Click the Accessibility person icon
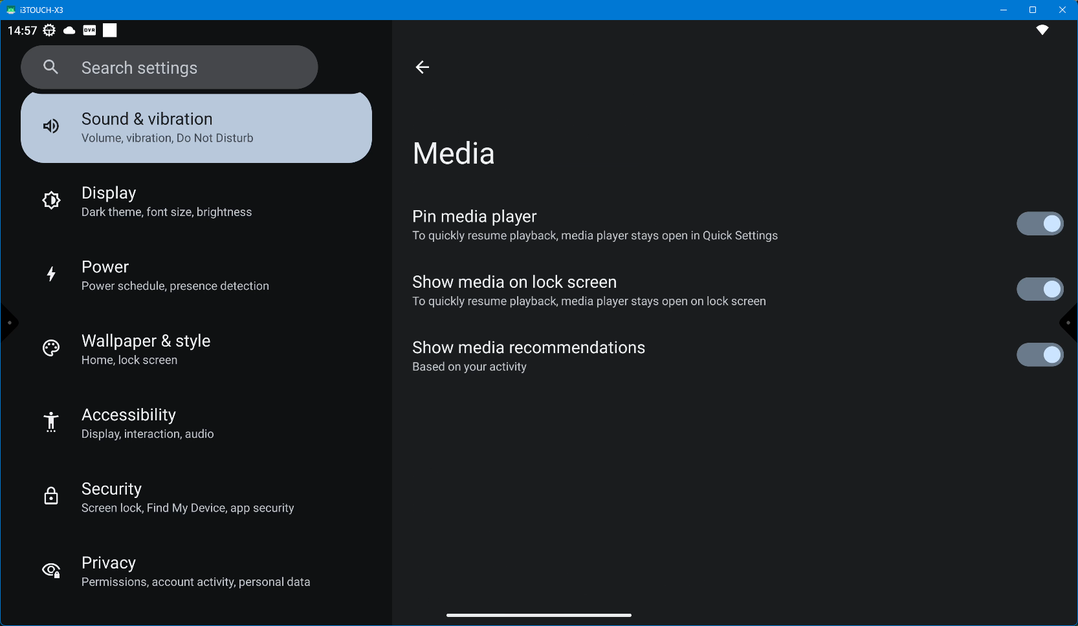Image resolution: width=1078 pixels, height=626 pixels. [x=51, y=422]
